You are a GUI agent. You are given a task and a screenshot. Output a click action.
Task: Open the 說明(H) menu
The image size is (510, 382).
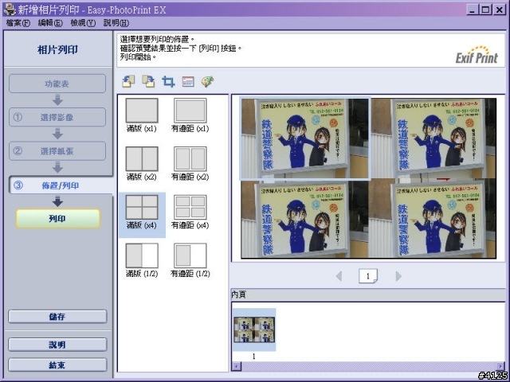pyautogui.click(x=116, y=23)
